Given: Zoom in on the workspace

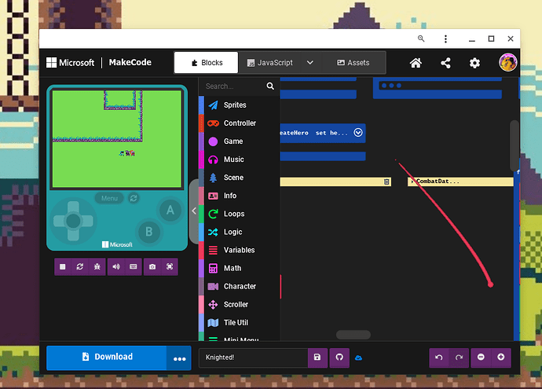Looking at the screenshot, I should click(501, 358).
